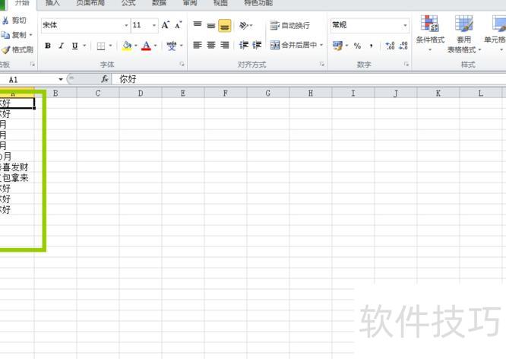506x359 pixels.
Task: Increase indent
Action: [257, 45]
